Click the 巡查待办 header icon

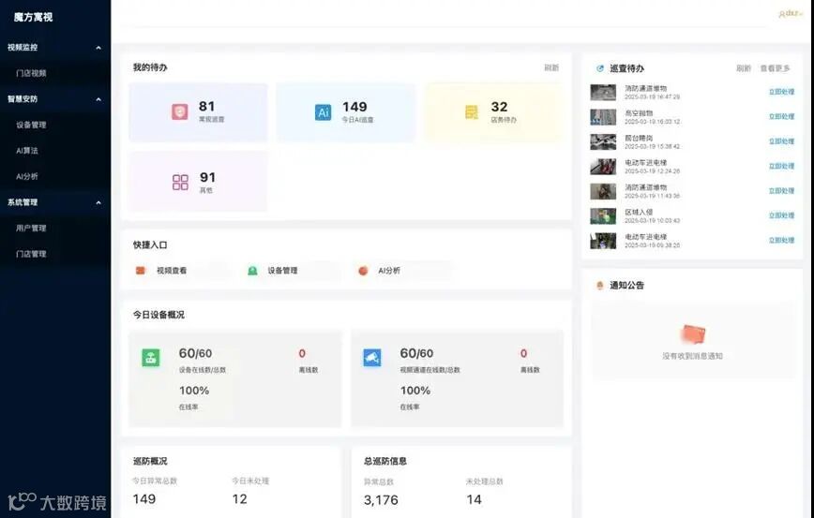tap(600, 68)
